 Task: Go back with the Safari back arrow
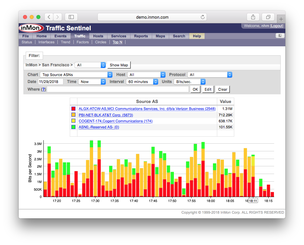tap(49, 17)
